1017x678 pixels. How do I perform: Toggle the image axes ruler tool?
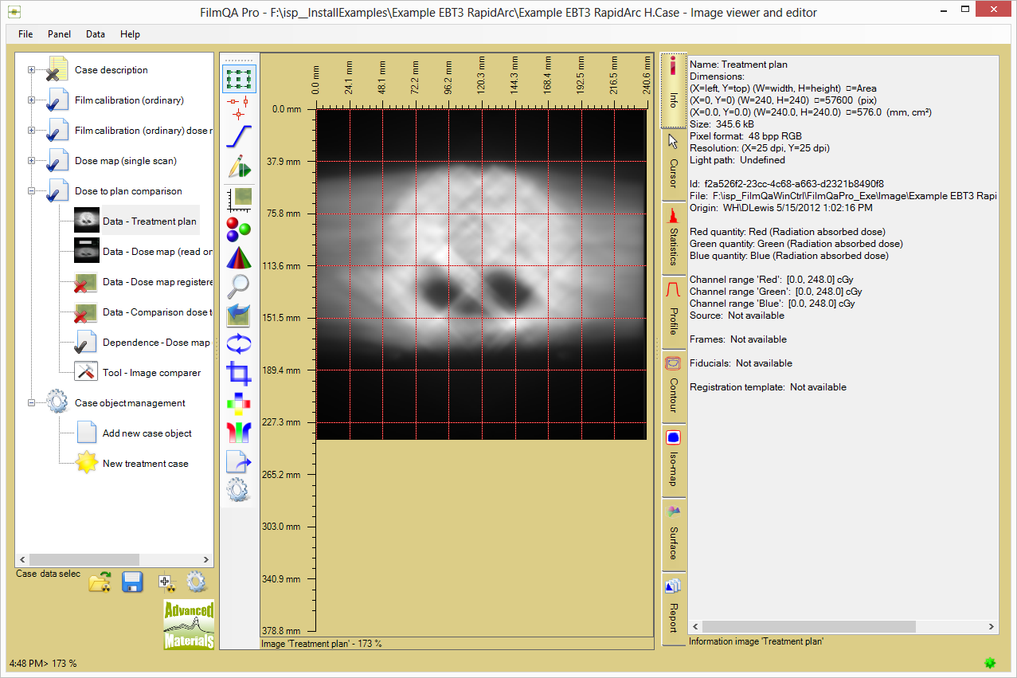pos(239,198)
